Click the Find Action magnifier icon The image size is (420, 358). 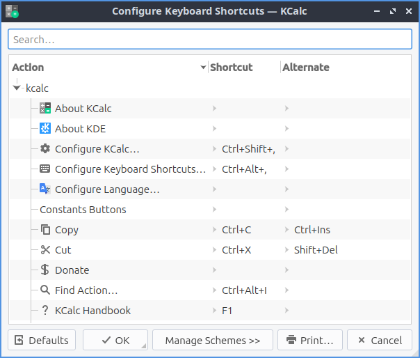(x=45, y=290)
